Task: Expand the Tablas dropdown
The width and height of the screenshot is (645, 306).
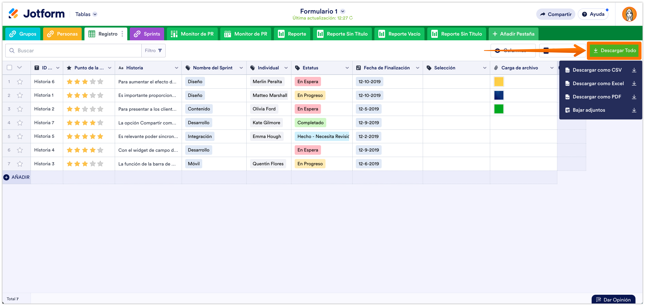Action: click(x=95, y=14)
